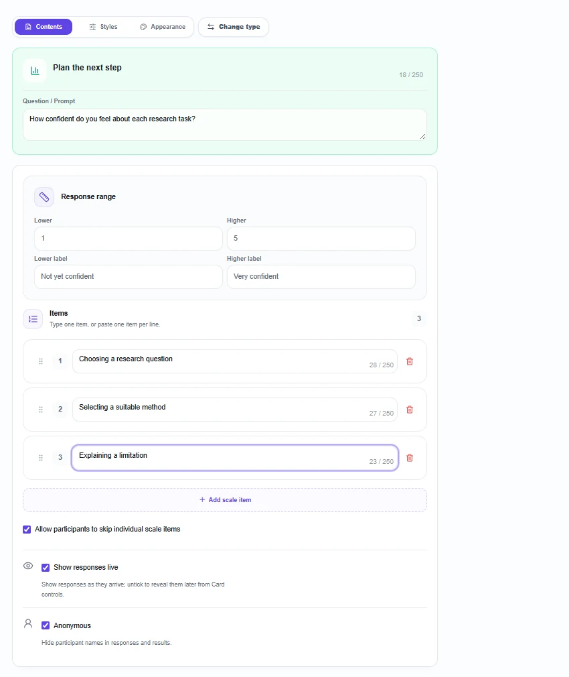This screenshot has height=677, width=569.
Task: Delete item 'Explaining a limitation'
Action: pyautogui.click(x=410, y=458)
